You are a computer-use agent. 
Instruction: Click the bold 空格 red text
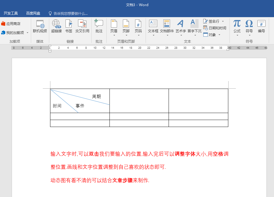click(218, 154)
